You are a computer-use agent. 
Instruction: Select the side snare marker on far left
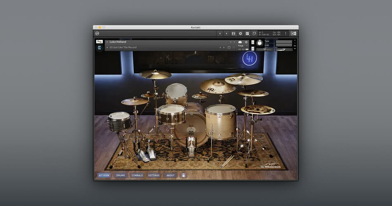tap(111, 116)
